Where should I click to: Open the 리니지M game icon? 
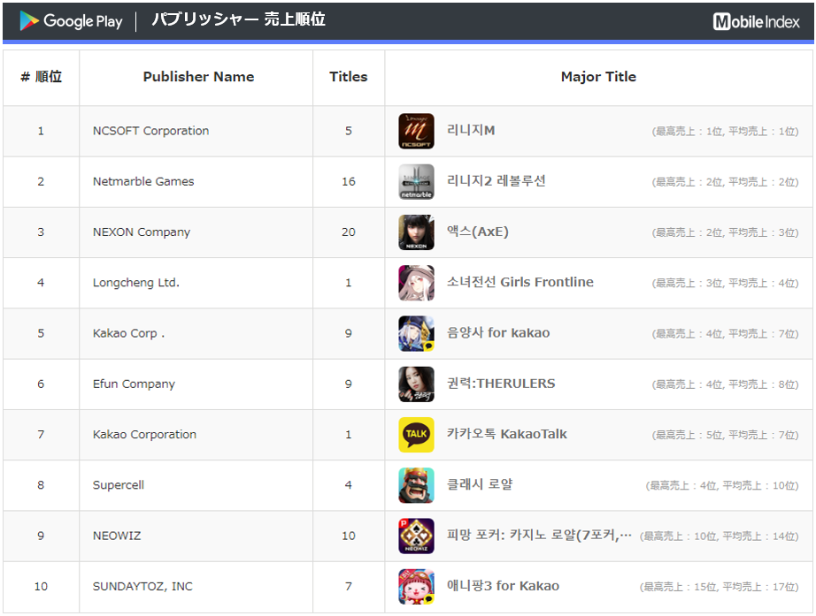point(416,131)
